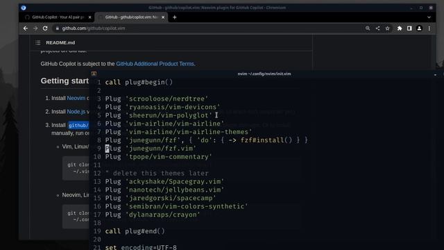Bookmark the page with the star icon
Screen dimensions: 444x250
click(387, 28)
